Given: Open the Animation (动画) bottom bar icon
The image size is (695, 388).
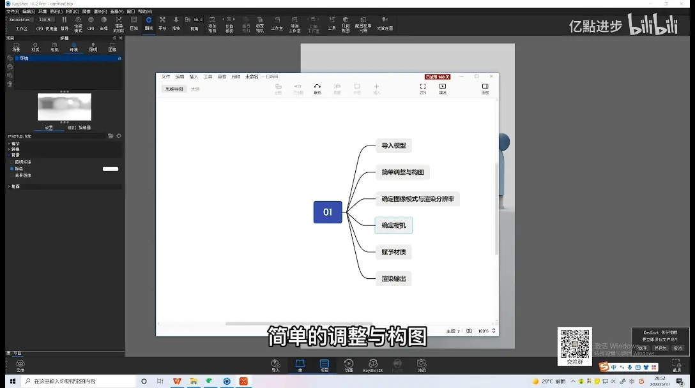Looking at the screenshot, I should (x=349, y=366).
